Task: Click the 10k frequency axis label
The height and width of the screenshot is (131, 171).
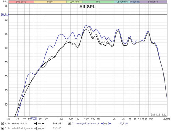Action: pos(151,119)
